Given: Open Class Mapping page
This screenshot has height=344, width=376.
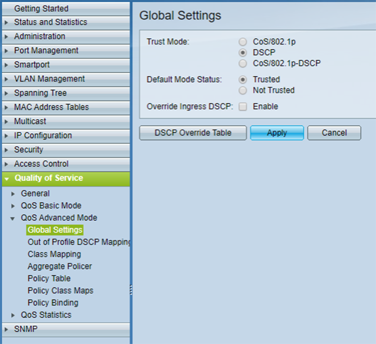Looking at the screenshot, I should 55,254.
